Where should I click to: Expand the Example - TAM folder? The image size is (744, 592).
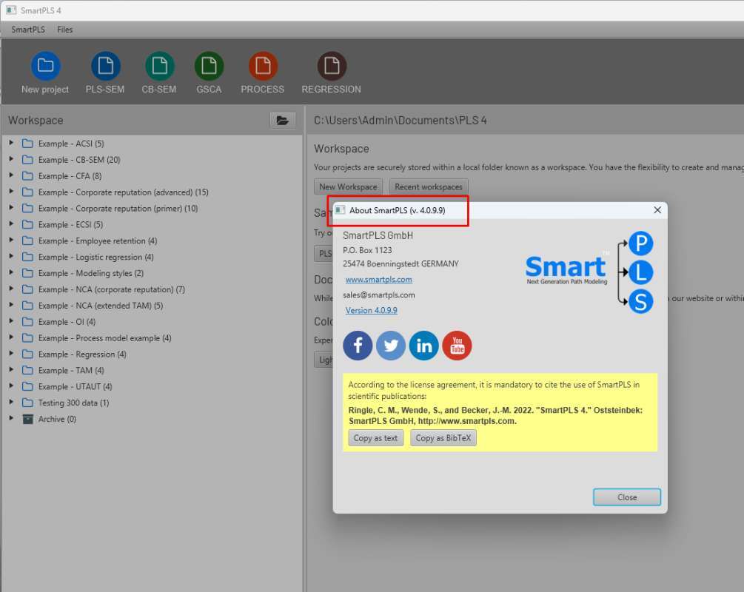click(11, 370)
